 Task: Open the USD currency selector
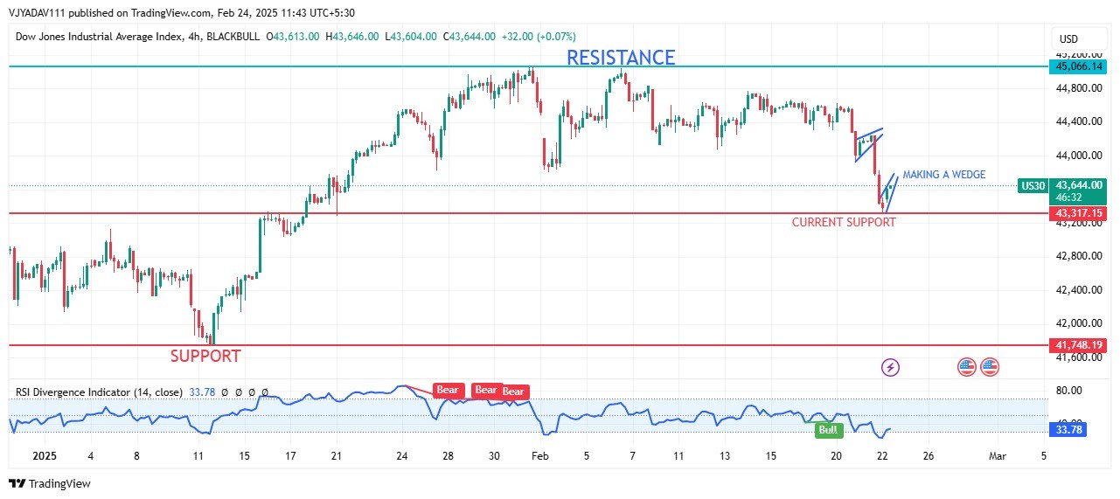tap(1068, 39)
